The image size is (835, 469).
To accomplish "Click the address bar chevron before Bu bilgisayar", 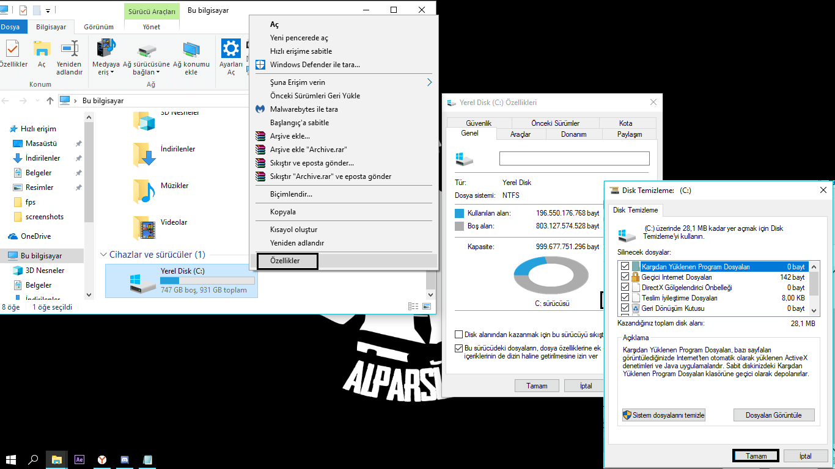I will 76,101.
